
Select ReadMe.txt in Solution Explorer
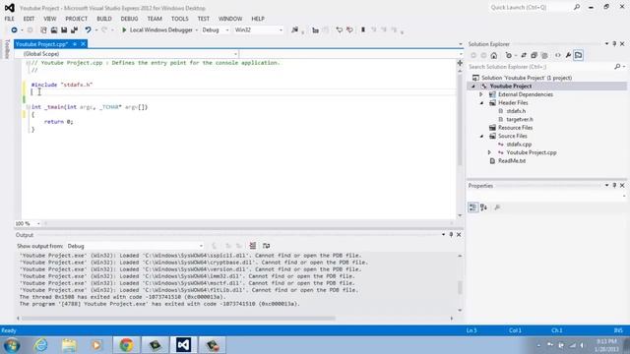pos(512,161)
